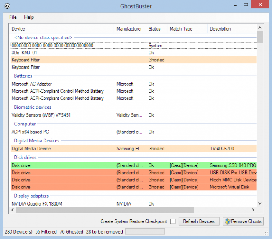Open the Help menu
The width and height of the screenshot is (272, 239).
[x=29, y=17]
